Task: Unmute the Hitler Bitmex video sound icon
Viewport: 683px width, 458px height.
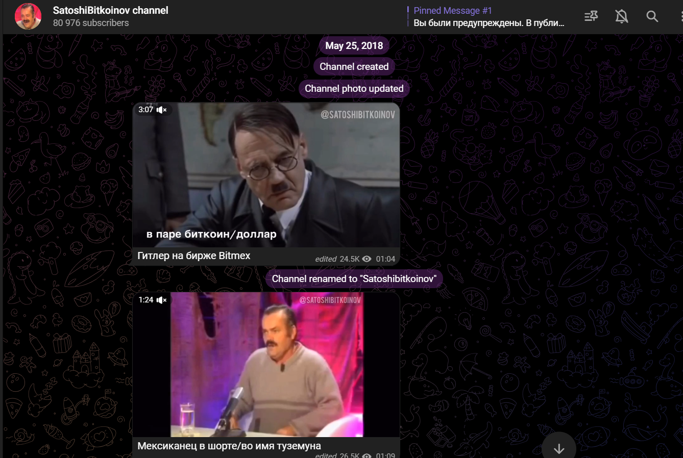Action: [162, 110]
